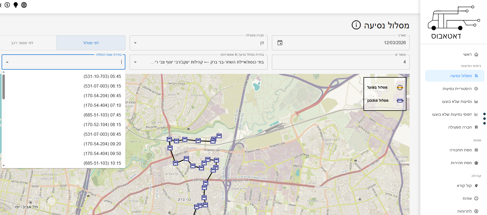Open דפוסי נסיעות שלא בוצעו chart icon

(x=476, y=115)
